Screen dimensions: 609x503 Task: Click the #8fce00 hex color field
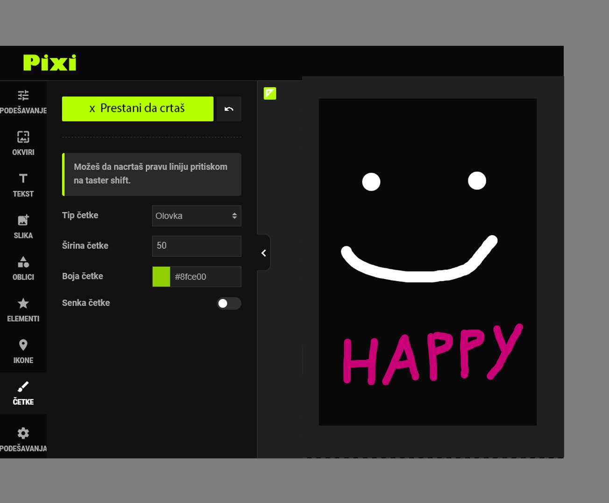205,277
